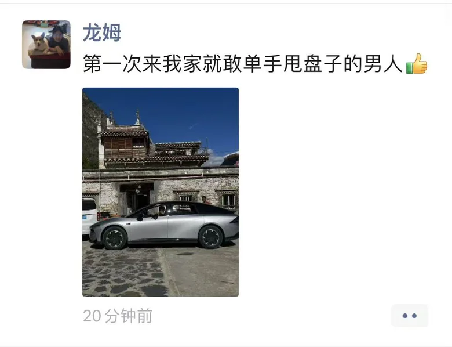Click the white van at photo's edge

(90, 216)
